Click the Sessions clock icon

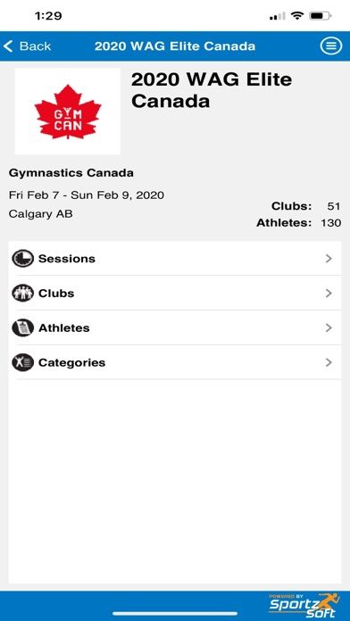click(22, 259)
